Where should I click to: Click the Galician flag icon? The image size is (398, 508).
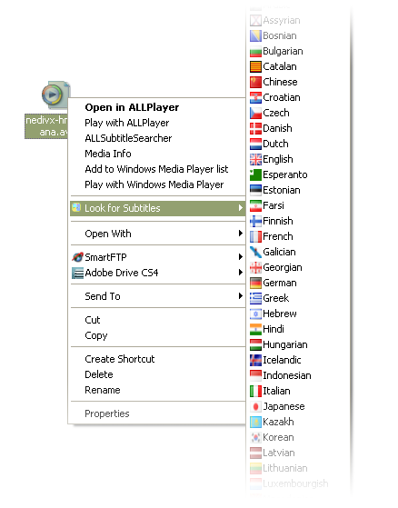point(255,252)
